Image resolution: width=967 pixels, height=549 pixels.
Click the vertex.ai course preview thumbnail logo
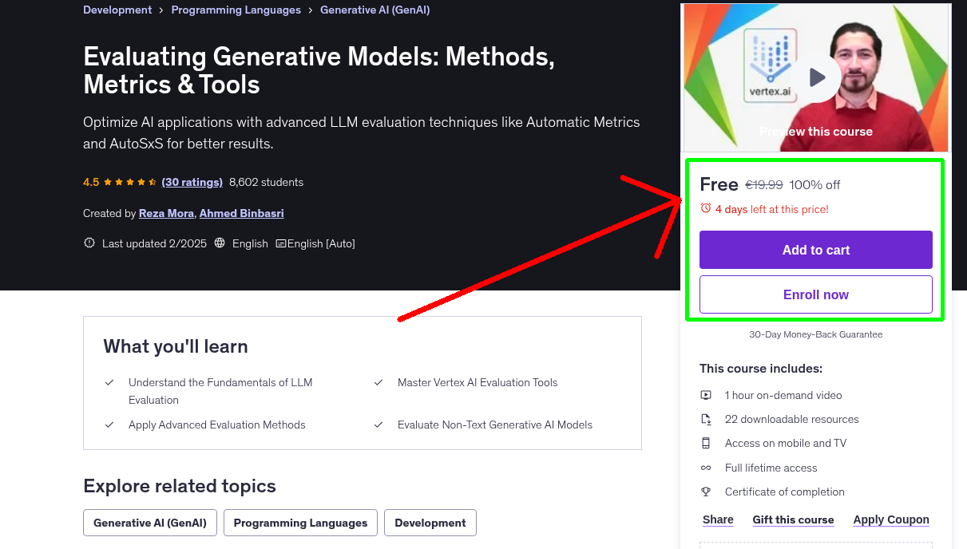click(x=770, y=65)
